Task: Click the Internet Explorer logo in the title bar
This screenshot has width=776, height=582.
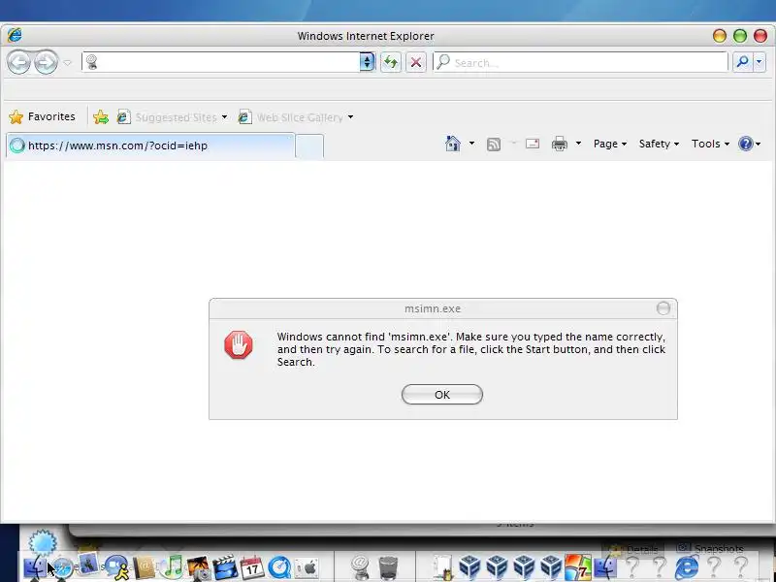Action: 15,35
